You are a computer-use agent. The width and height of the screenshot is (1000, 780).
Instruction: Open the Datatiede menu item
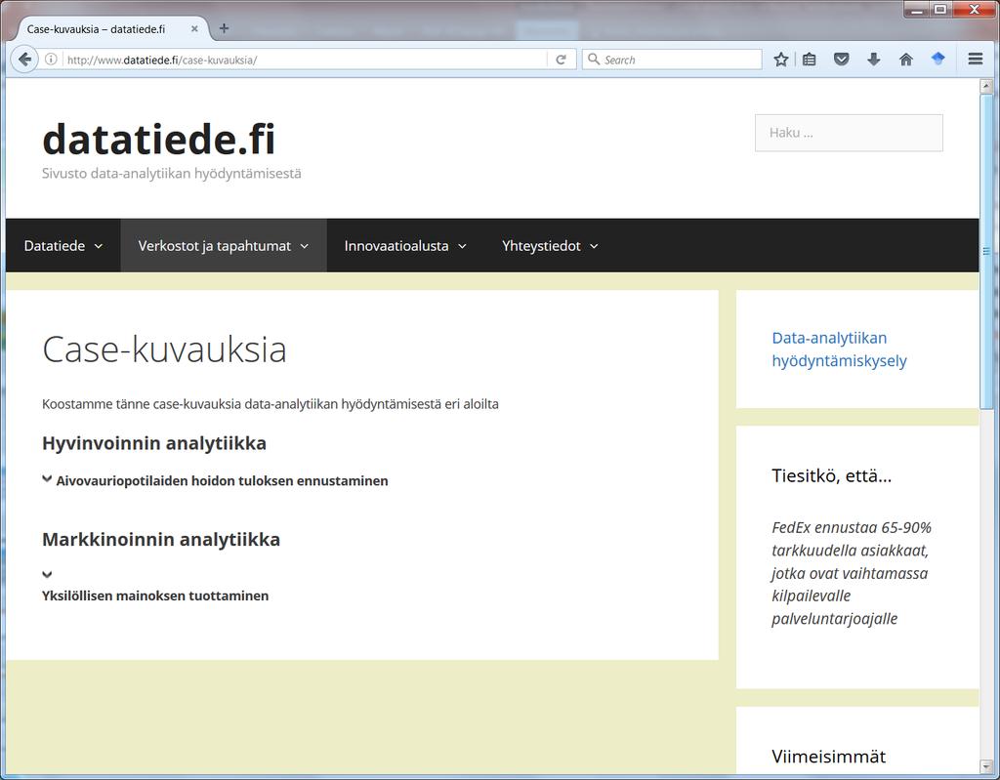[x=63, y=246]
